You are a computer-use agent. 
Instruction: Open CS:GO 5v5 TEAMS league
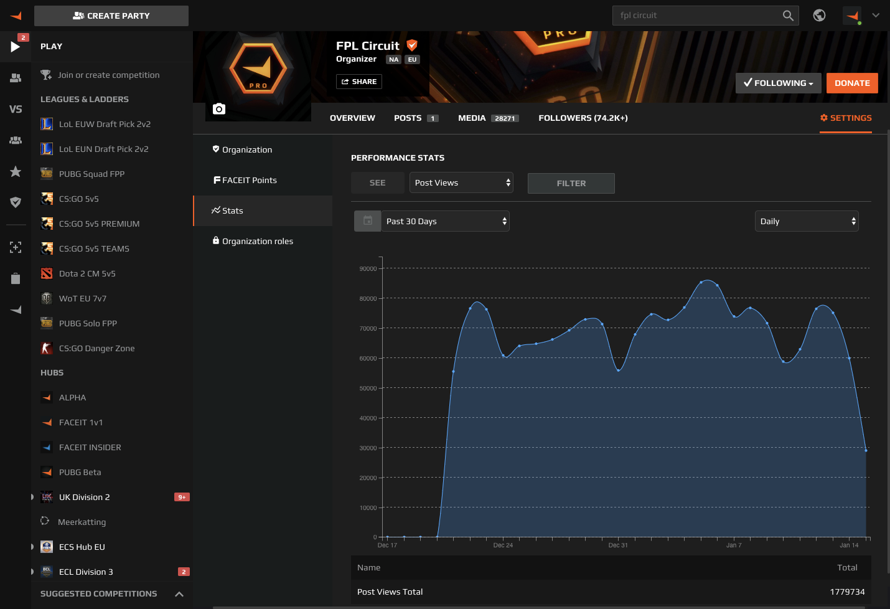click(85, 248)
